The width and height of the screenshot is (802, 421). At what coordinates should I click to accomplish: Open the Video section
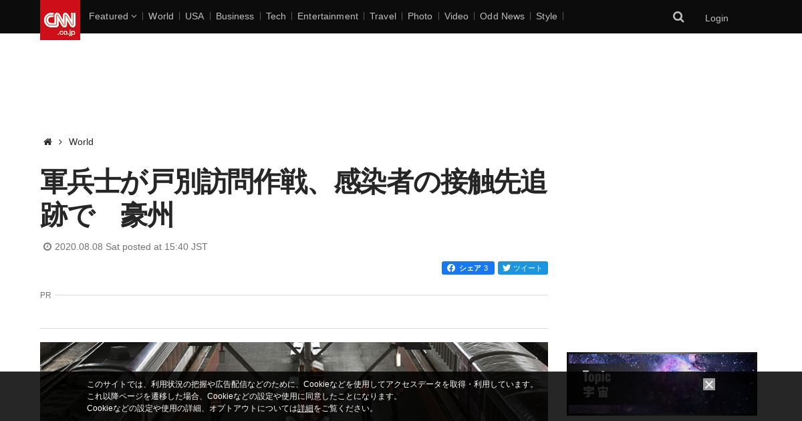tap(456, 16)
